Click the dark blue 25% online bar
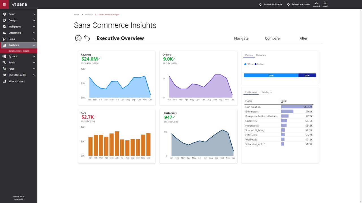362x203 pixels. click(x=307, y=75)
